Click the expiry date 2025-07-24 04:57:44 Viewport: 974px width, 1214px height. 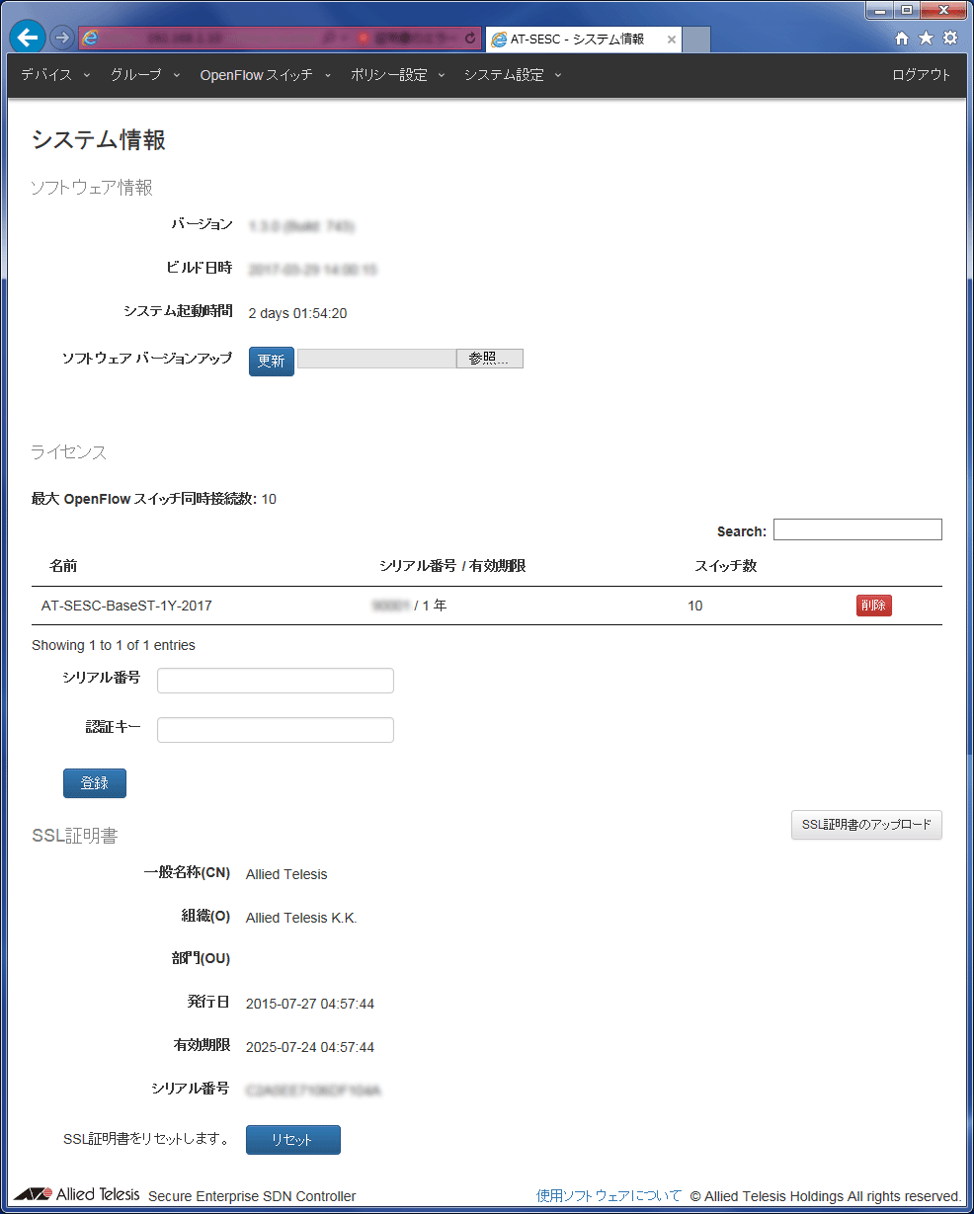[310, 1047]
